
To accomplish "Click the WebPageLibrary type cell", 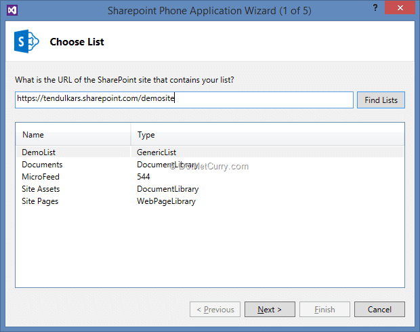I will [167, 201].
